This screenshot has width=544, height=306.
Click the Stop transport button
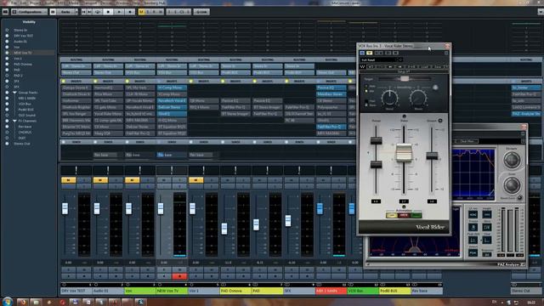point(108,12)
